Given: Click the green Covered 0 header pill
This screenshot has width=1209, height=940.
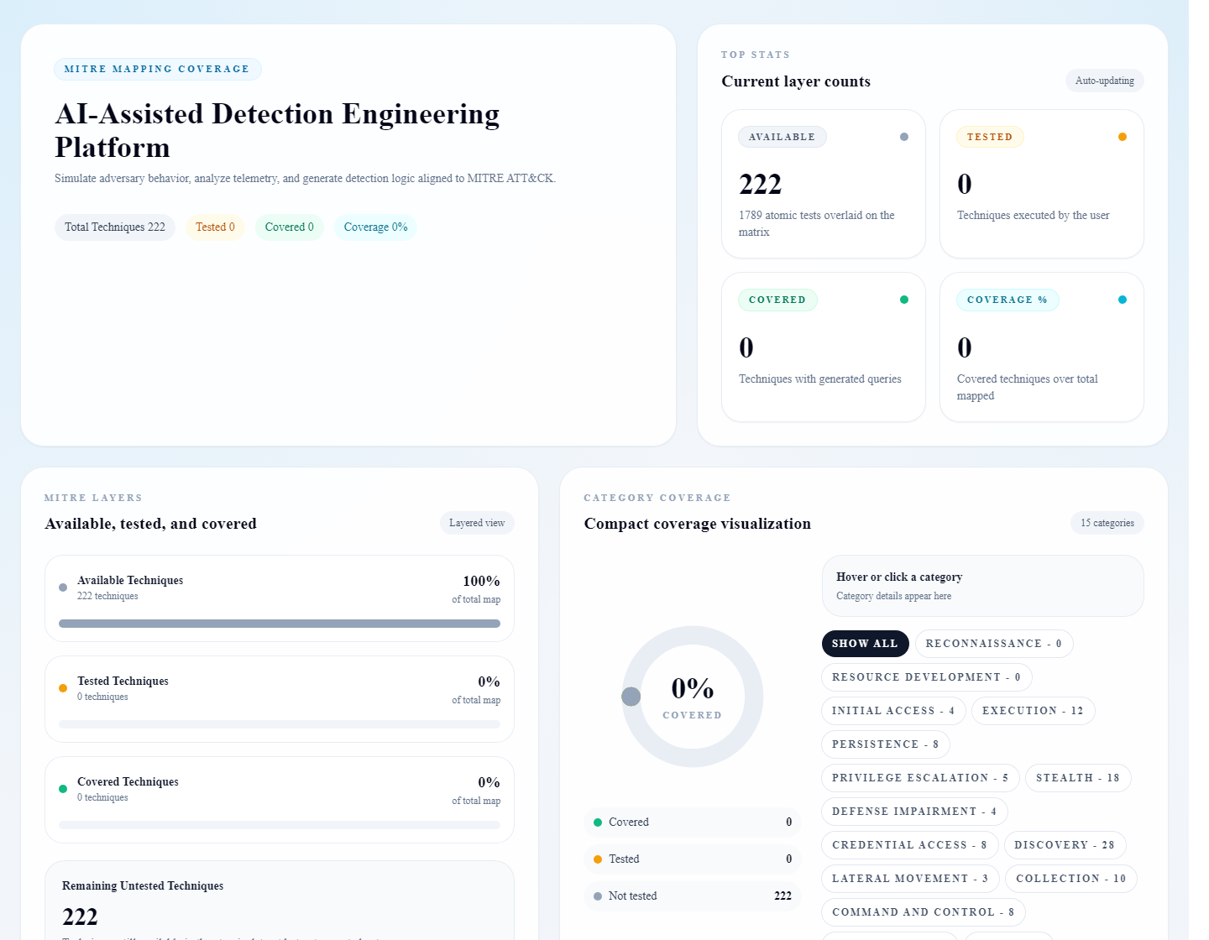Looking at the screenshot, I should pos(290,227).
